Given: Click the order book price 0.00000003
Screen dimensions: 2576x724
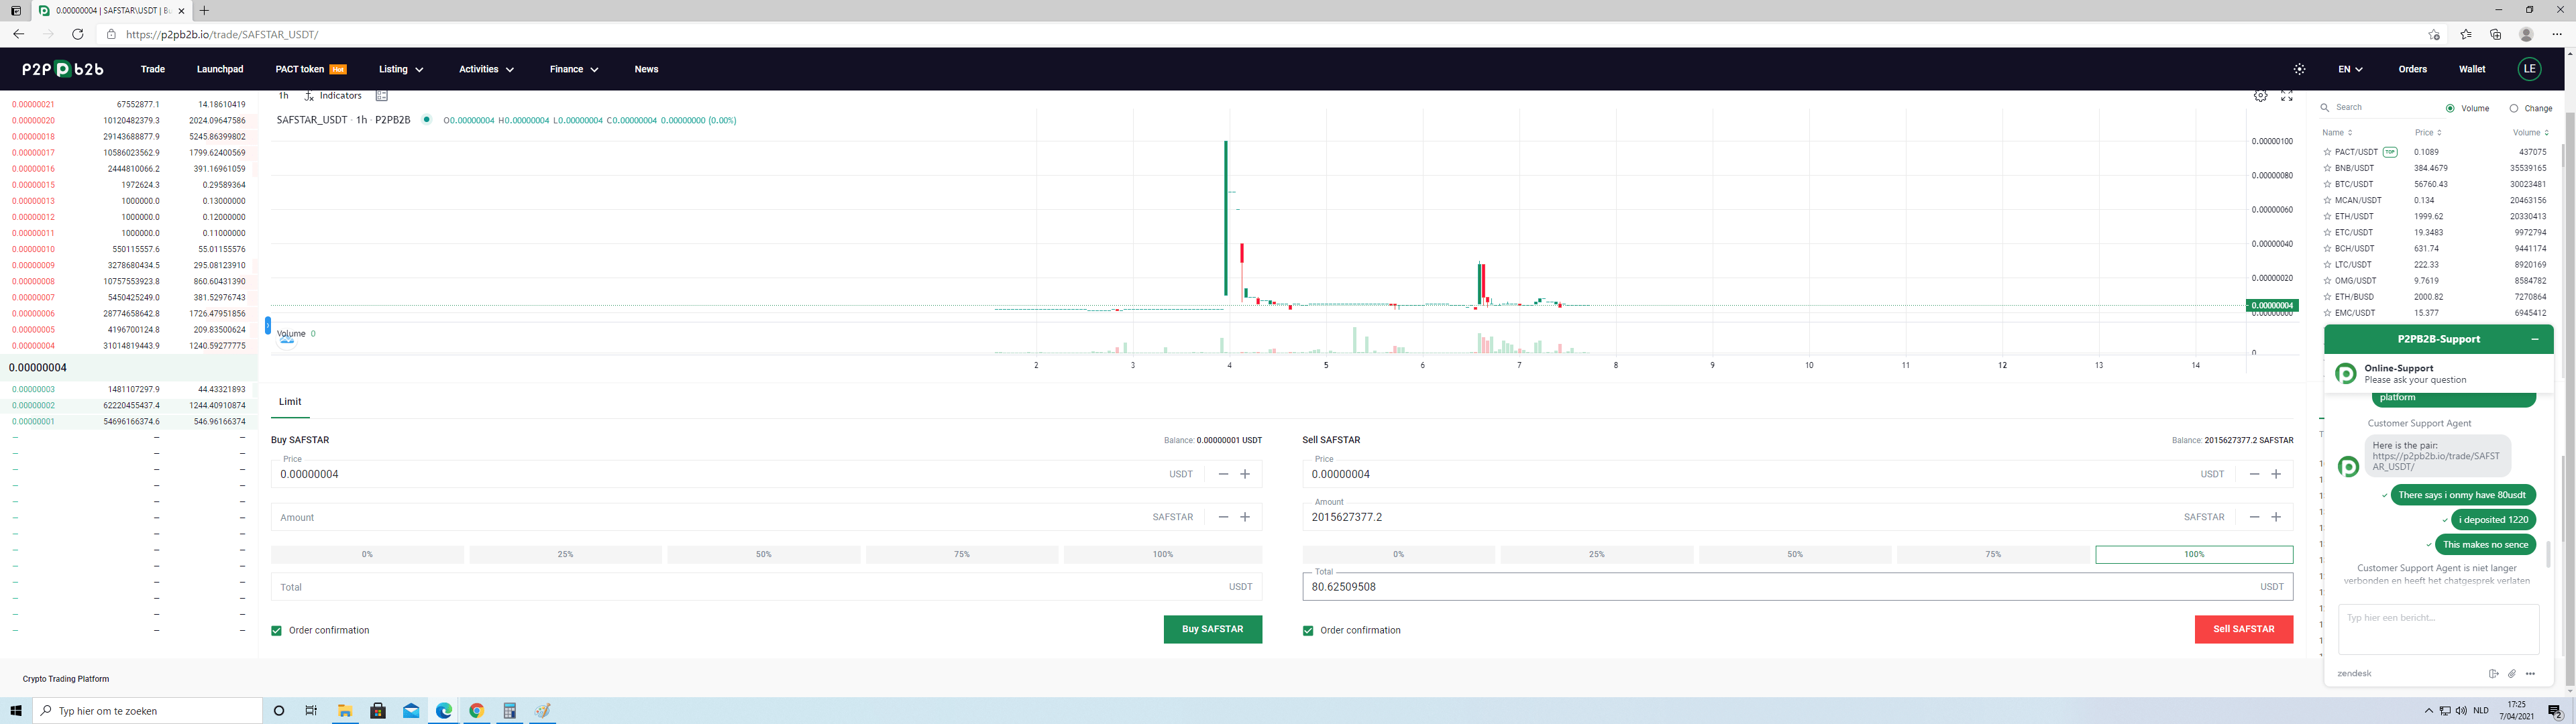Looking at the screenshot, I should (x=33, y=390).
